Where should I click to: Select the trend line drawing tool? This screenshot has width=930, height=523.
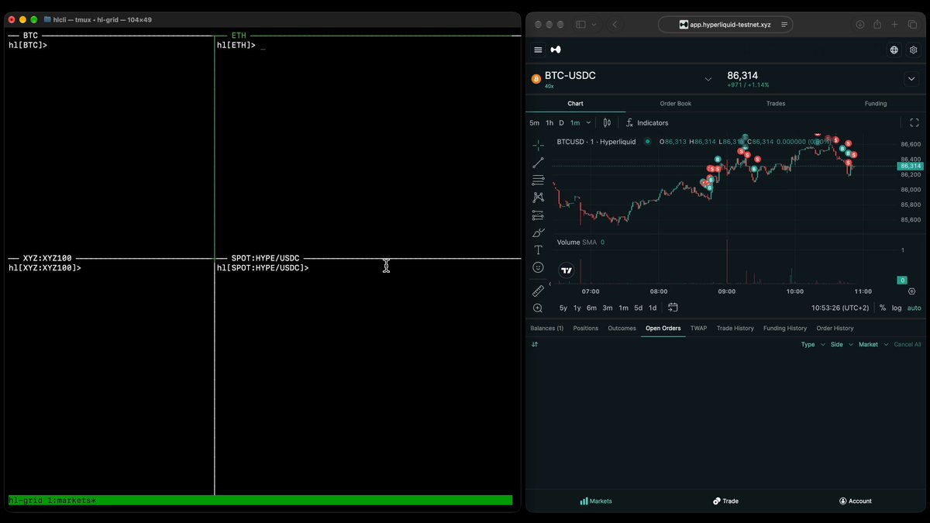(x=538, y=163)
